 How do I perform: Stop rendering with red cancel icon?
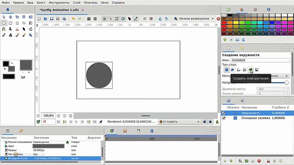[218, 19]
